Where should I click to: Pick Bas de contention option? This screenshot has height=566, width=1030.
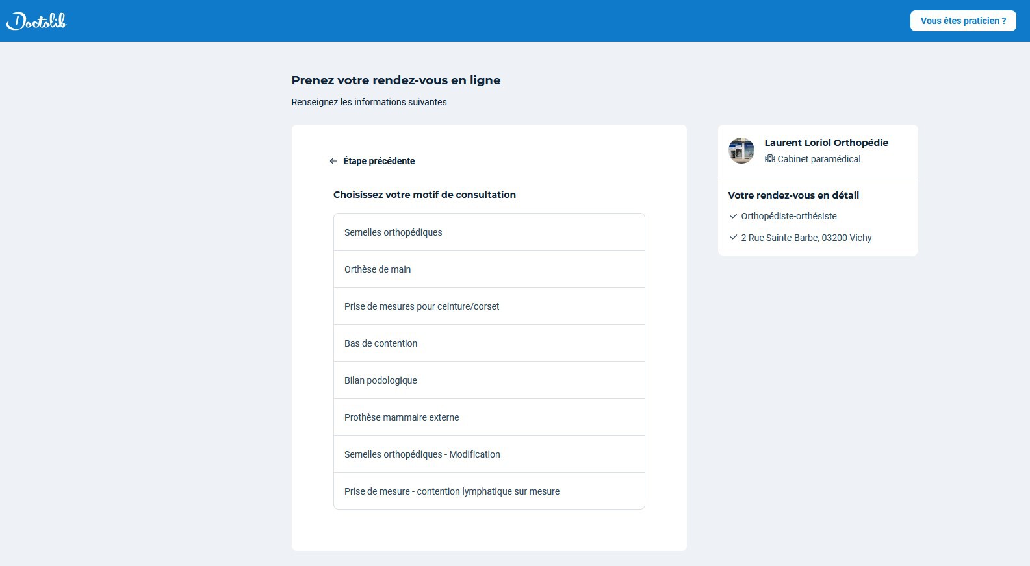point(489,343)
